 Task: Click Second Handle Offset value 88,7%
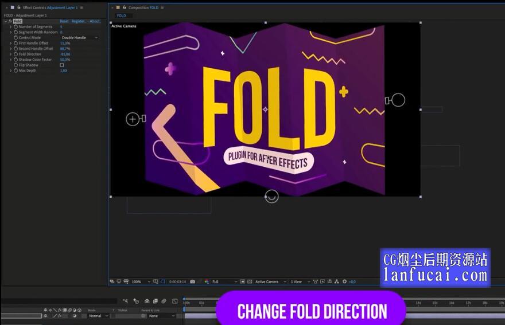[x=65, y=49]
